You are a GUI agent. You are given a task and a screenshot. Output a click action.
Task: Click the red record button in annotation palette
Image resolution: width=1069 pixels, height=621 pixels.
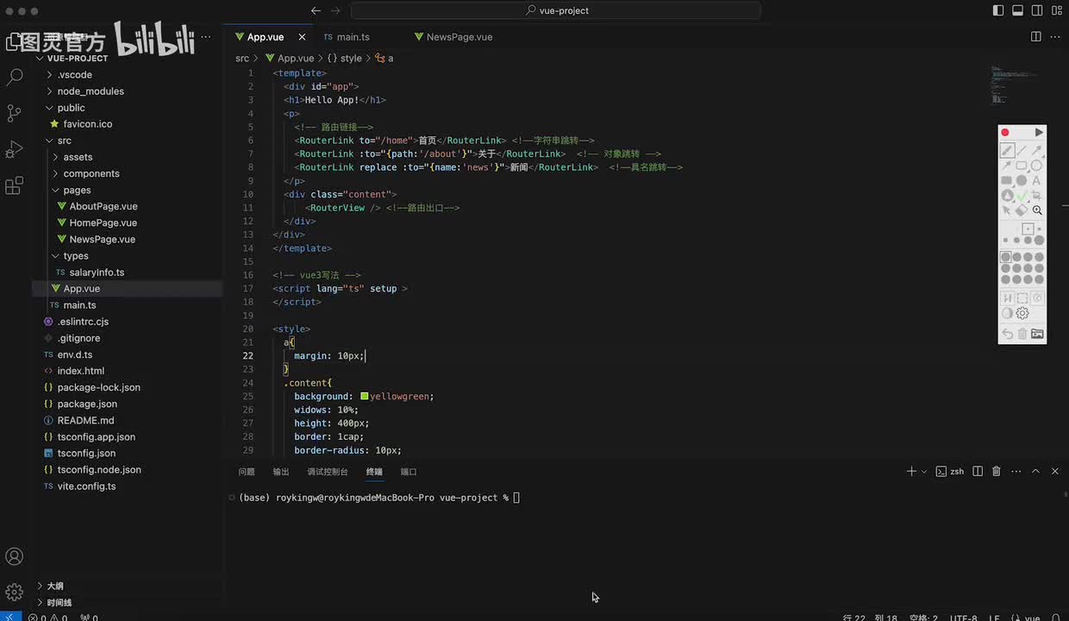pos(1005,132)
